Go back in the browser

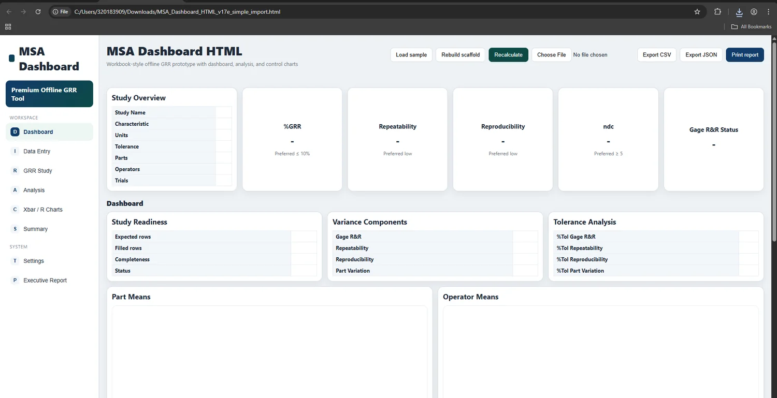pos(9,11)
